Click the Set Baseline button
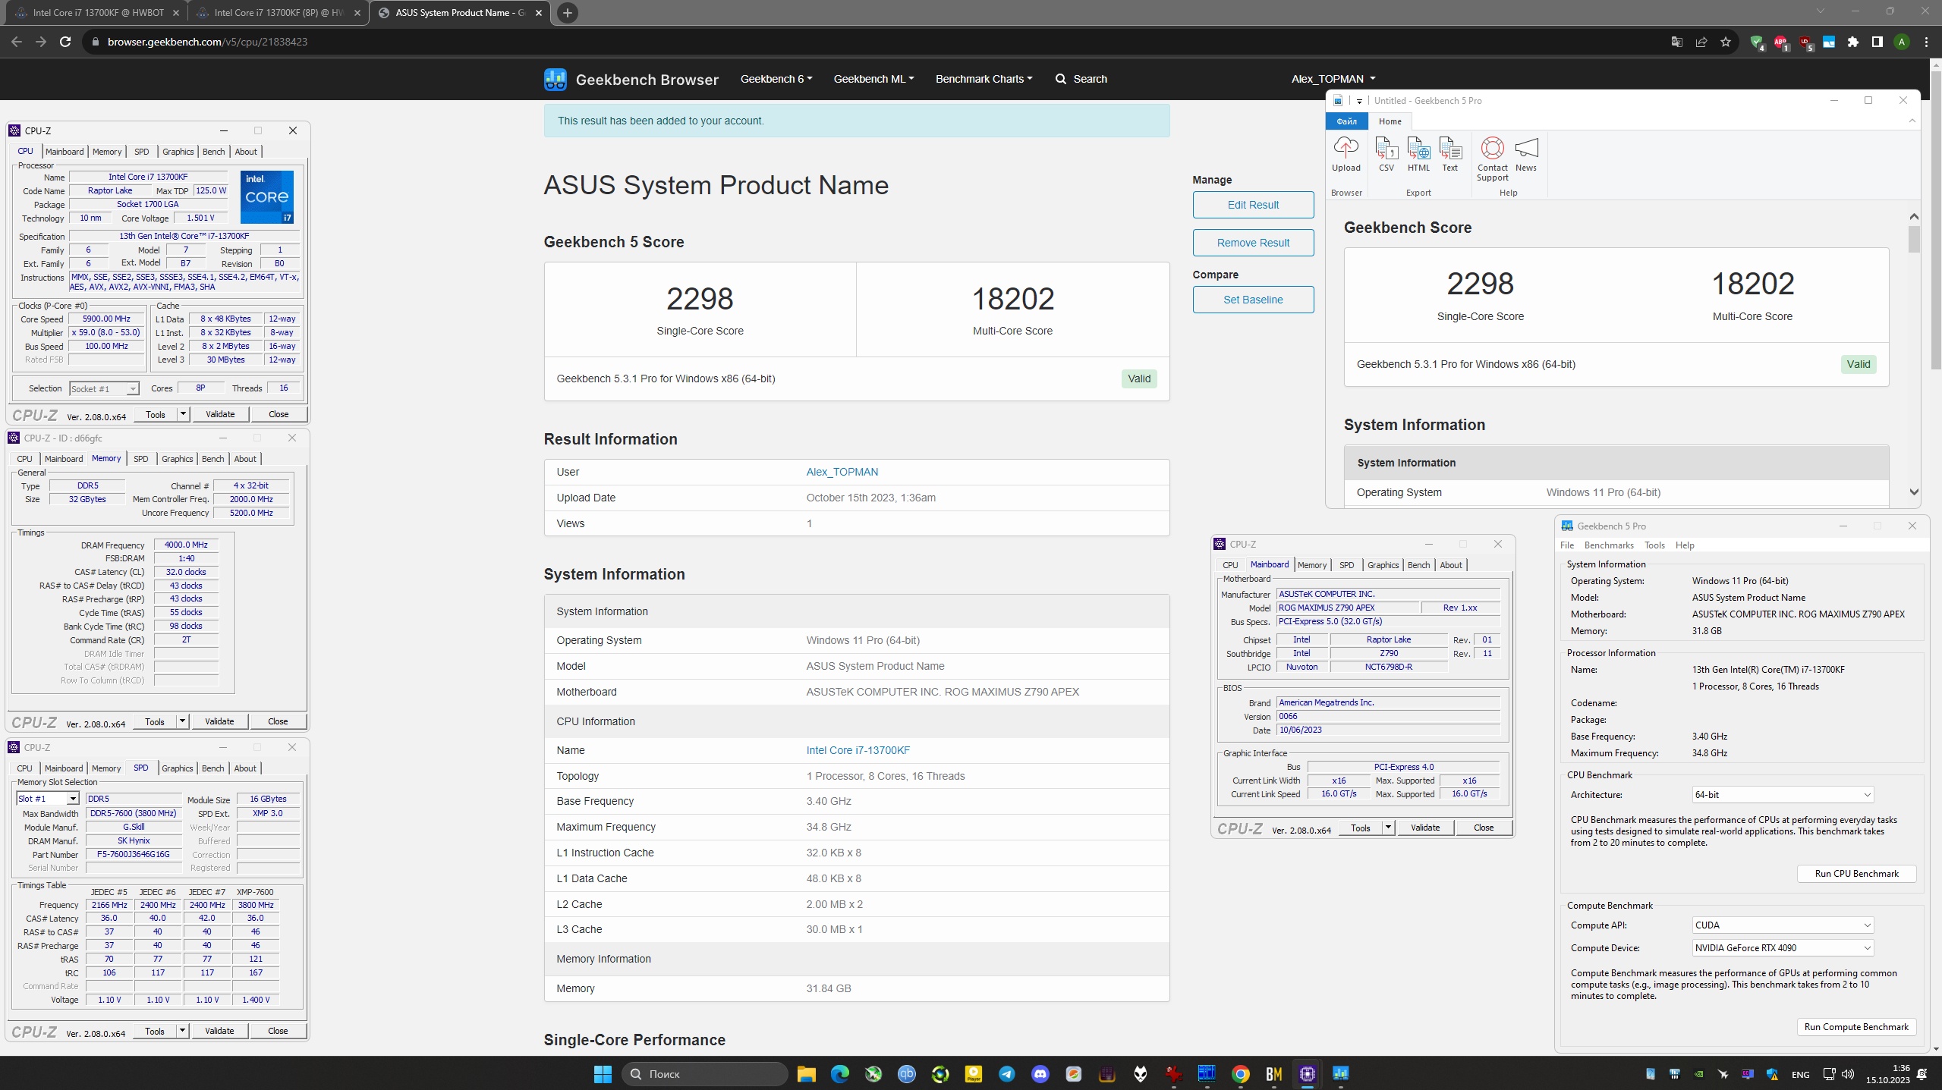This screenshot has height=1090, width=1942. [x=1253, y=300]
